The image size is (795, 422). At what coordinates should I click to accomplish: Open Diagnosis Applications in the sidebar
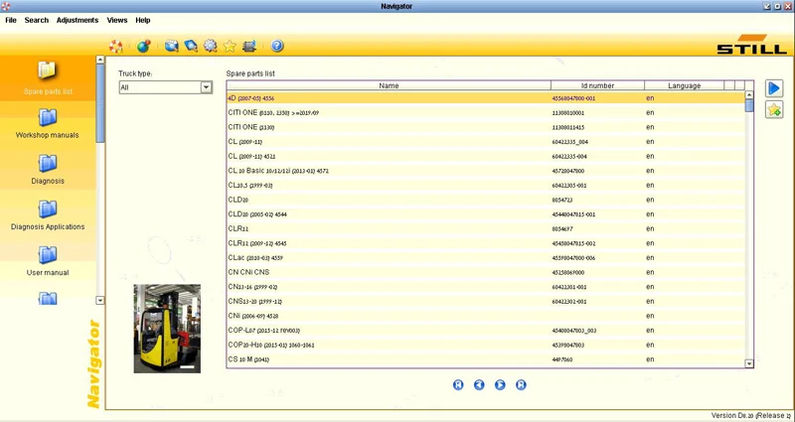point(48,214)
